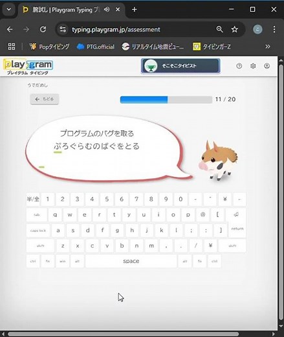284x337 pixels.
Task: Click the そこそこタイピスト rank badge
Action: [180, 65]
